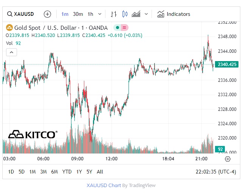Click the closing price C2340.425 value
The width and height of the screenshot is (243, 195).
point(94,35)
